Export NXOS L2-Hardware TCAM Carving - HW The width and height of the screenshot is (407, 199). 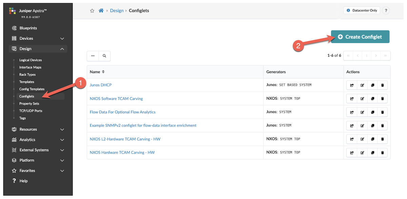pyautogui.click(x=352, y=139)
